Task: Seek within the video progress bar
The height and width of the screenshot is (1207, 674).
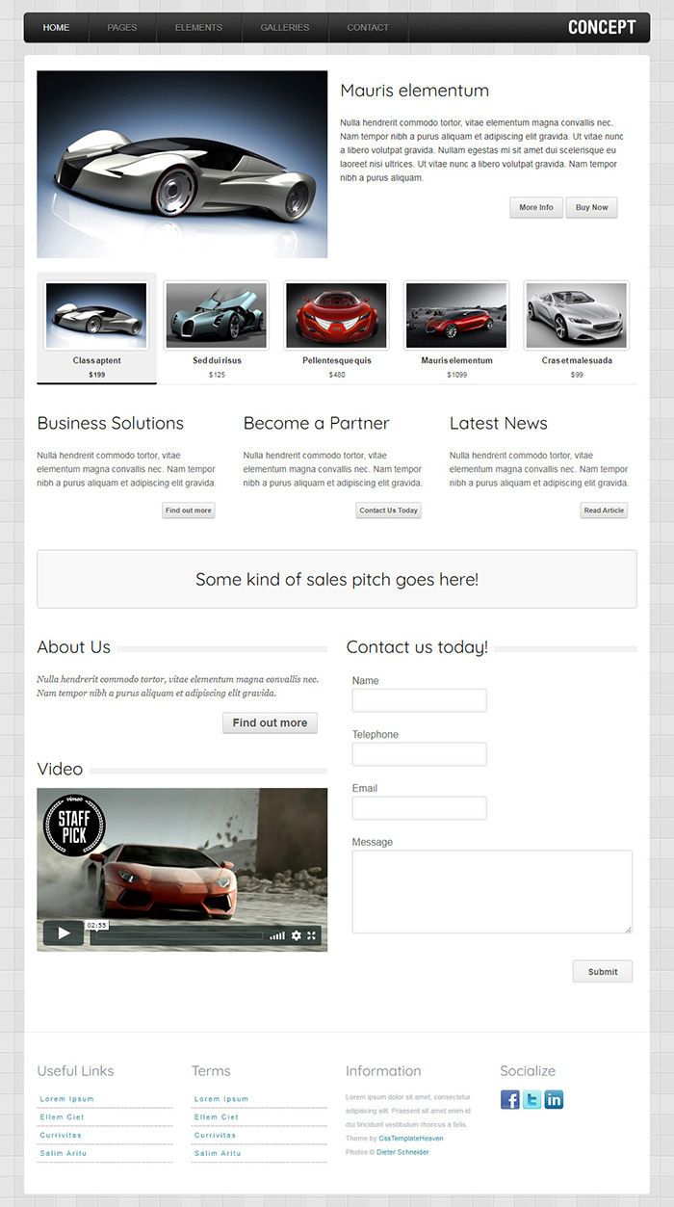Action: [x=177, y=935]
